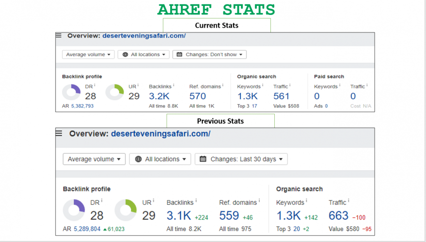
Task: Open All locations dropdown in Previous Stats
Action: click(160, 159)
